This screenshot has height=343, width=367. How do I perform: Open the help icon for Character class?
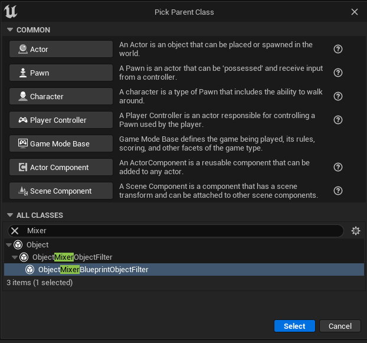(338, 96)
